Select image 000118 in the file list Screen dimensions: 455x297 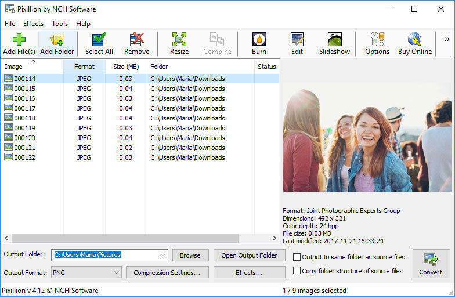point(24,118)
